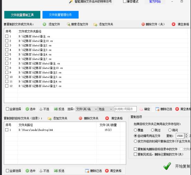Click the 添加文件夹 icon in top toolbar
The image size is (191, 175).
(95, 24)
